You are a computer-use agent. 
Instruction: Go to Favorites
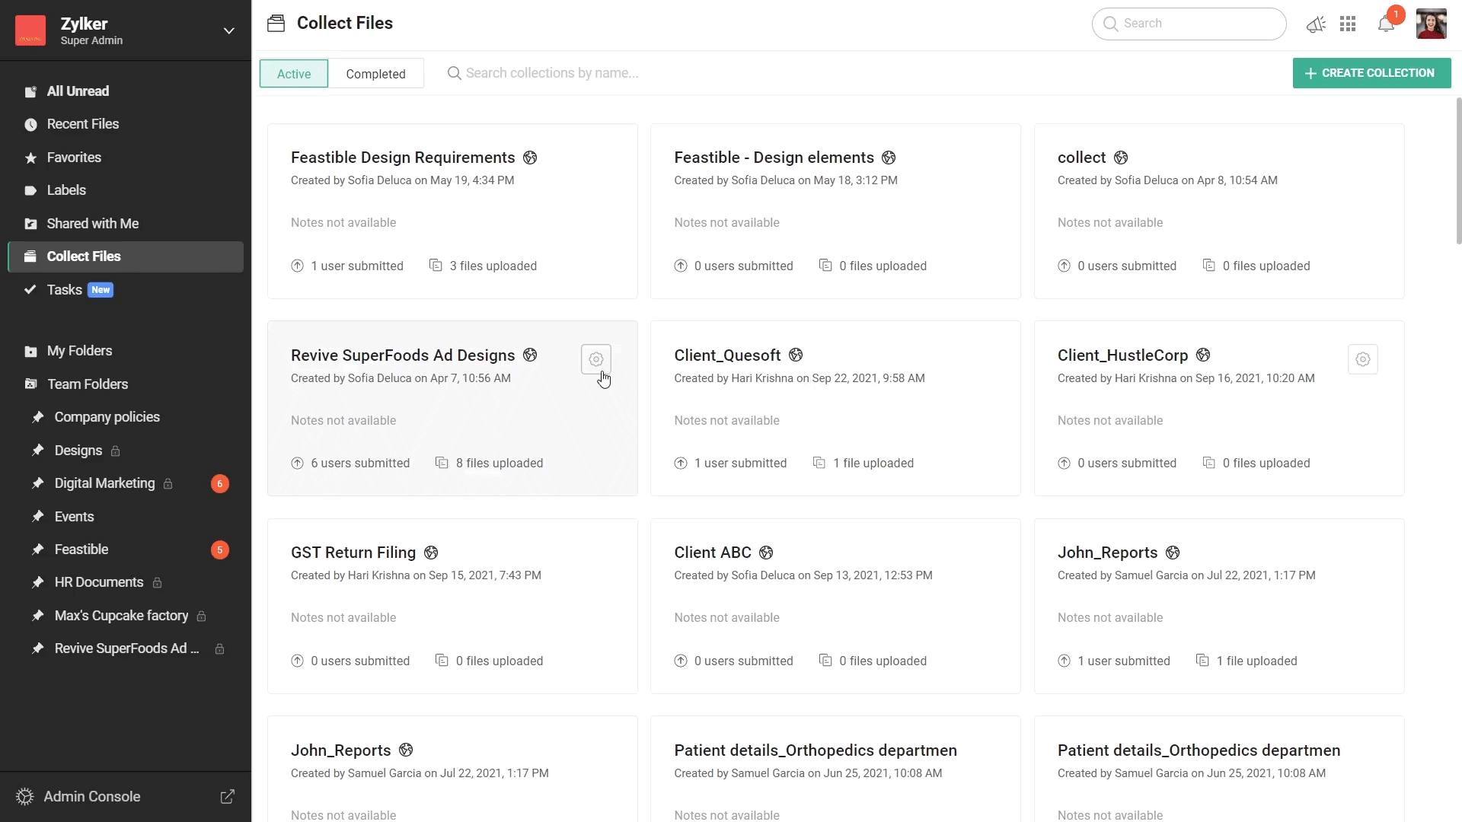click(x=126, y=158)
